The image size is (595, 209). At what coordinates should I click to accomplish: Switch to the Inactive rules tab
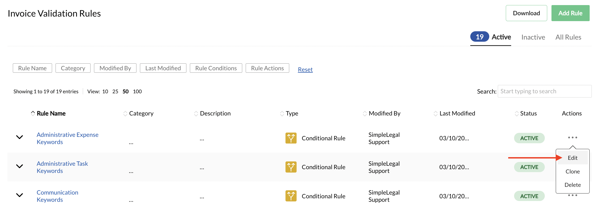(533, 37)
